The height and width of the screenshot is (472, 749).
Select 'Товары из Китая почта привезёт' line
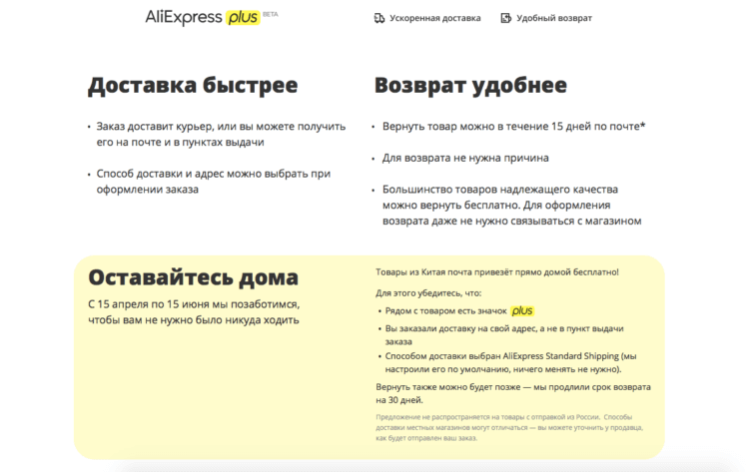click(x=496, y=272)
